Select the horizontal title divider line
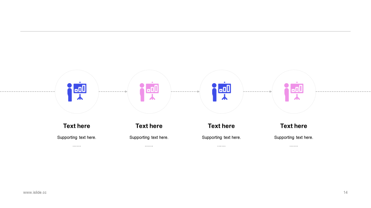Screen dimensions: 371x208 pos(185,31)
